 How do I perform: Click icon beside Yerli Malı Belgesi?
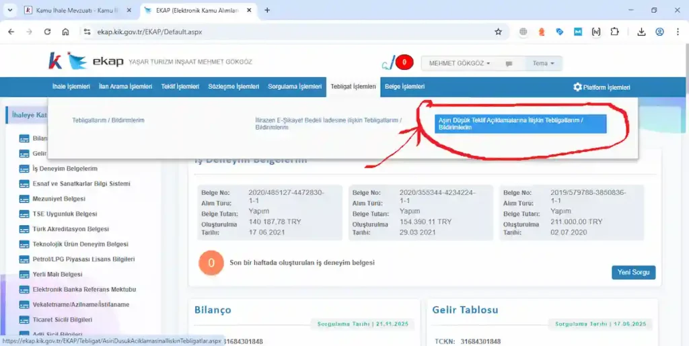pyautogui.click(x=24, y=275)
